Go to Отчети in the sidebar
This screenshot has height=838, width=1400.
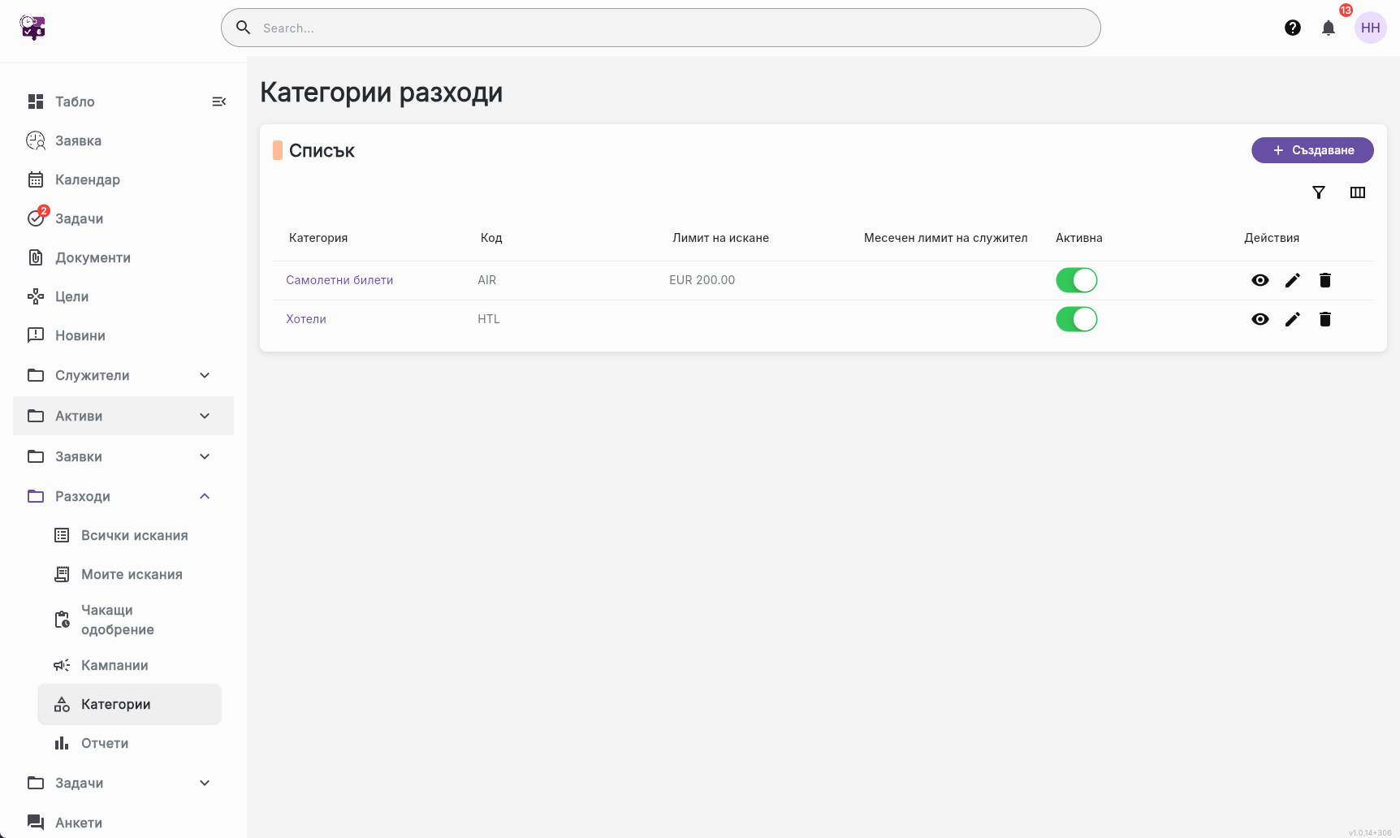130,743
